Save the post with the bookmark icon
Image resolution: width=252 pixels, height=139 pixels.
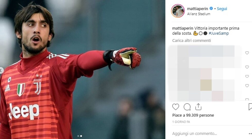pos(250,107)
